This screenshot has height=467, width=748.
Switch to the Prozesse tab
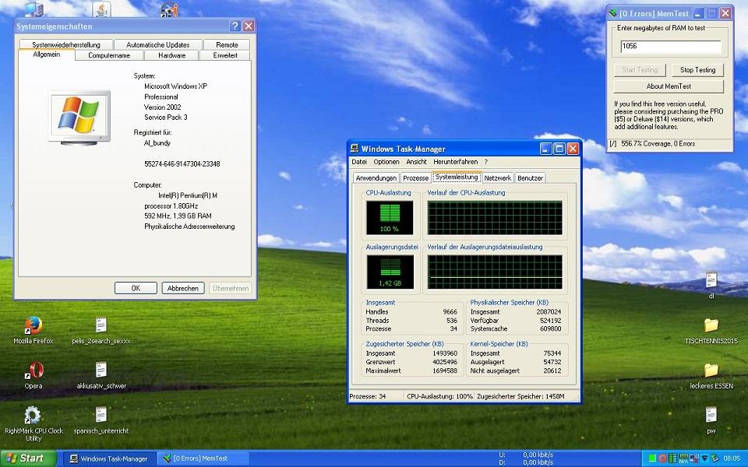pyautogui.click(x=415, y=177)
